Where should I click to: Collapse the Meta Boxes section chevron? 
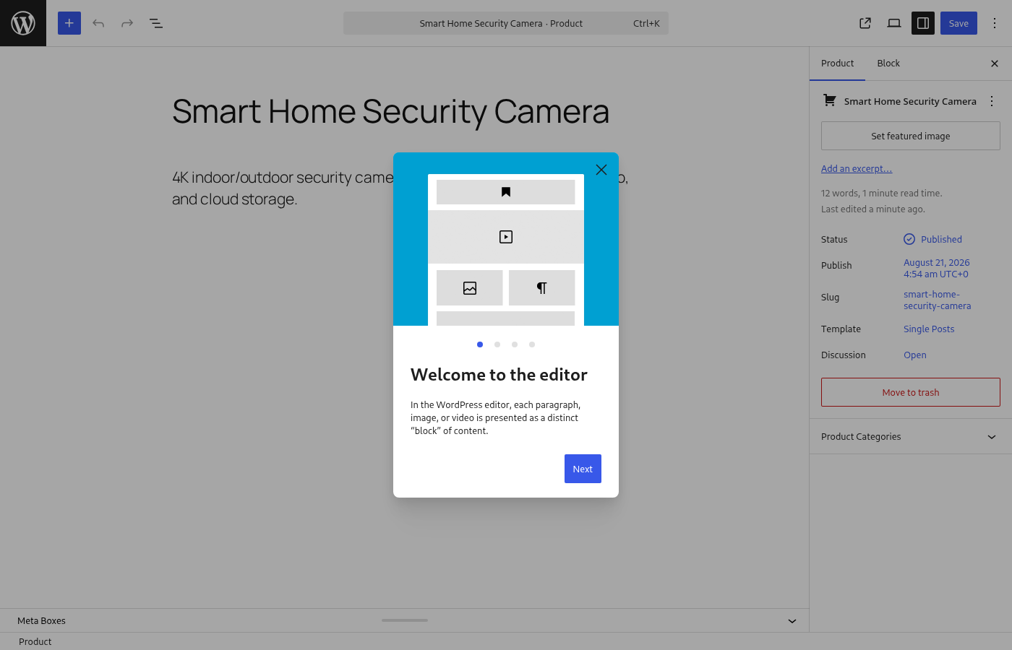[x=792, y=621]
